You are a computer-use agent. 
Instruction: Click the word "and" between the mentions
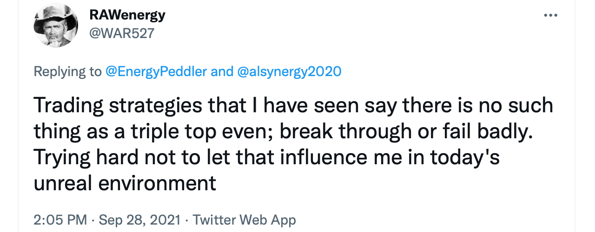pos(222,71)
